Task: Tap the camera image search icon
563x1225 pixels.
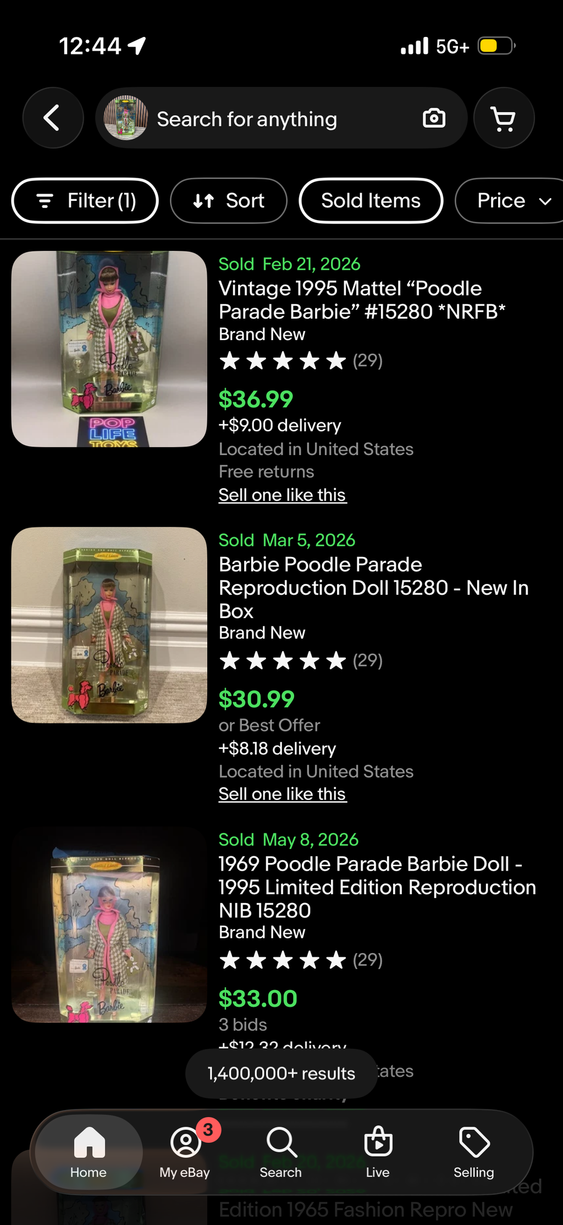Action: pos(434,118)
